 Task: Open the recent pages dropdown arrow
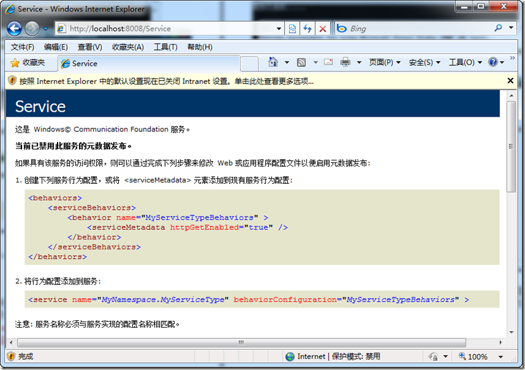point(46,29)
